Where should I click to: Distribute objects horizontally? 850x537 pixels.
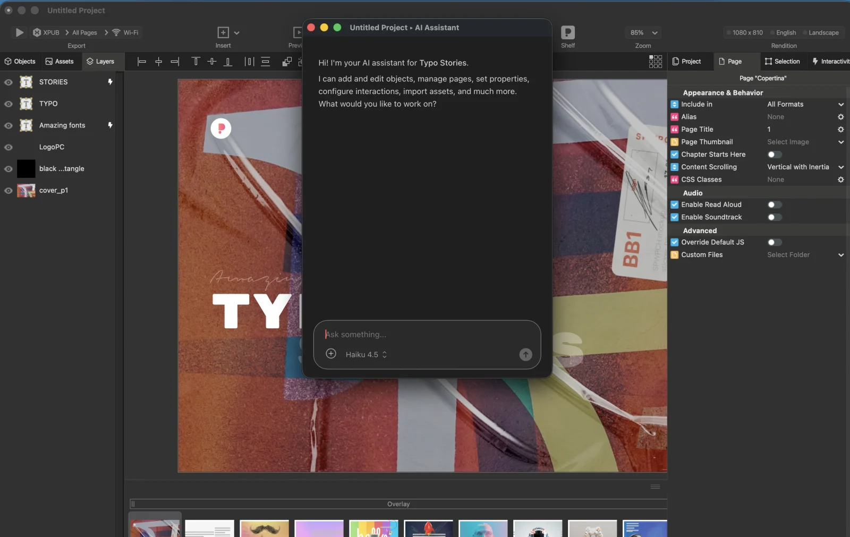249,62
